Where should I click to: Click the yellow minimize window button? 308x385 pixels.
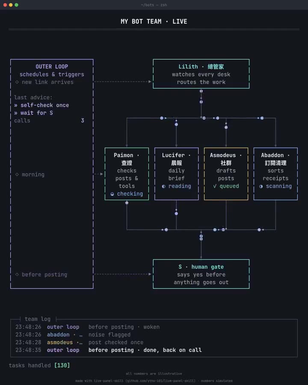[11, 5]
